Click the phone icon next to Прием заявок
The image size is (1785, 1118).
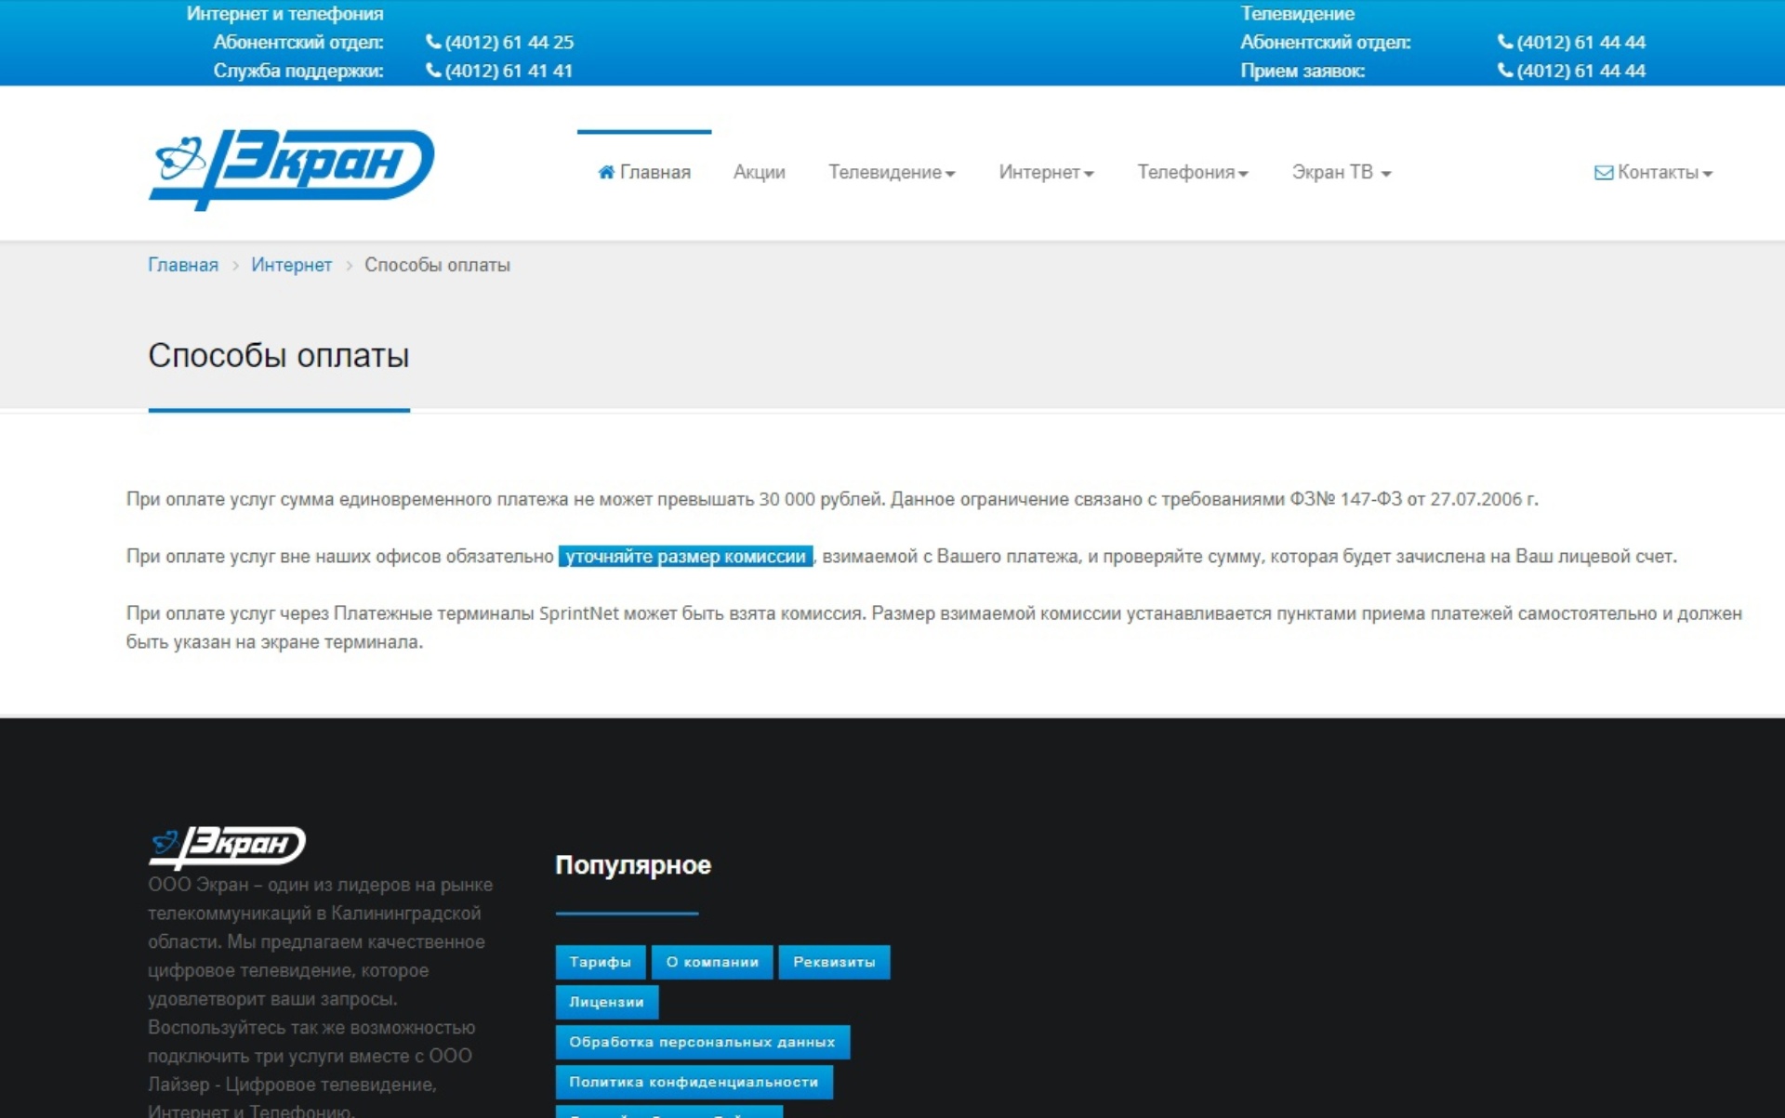tap(1505, 71)
